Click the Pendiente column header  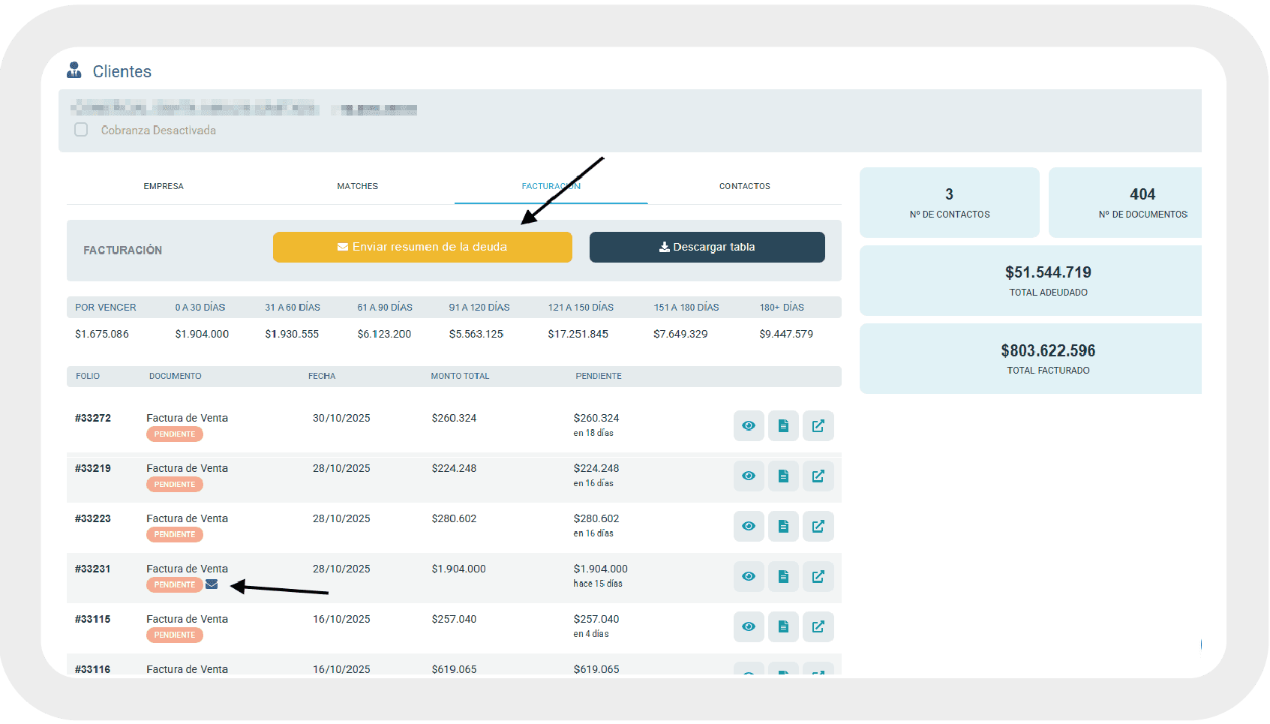599,376
